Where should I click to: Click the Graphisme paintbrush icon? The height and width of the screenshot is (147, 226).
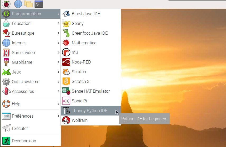coord(6,62)
